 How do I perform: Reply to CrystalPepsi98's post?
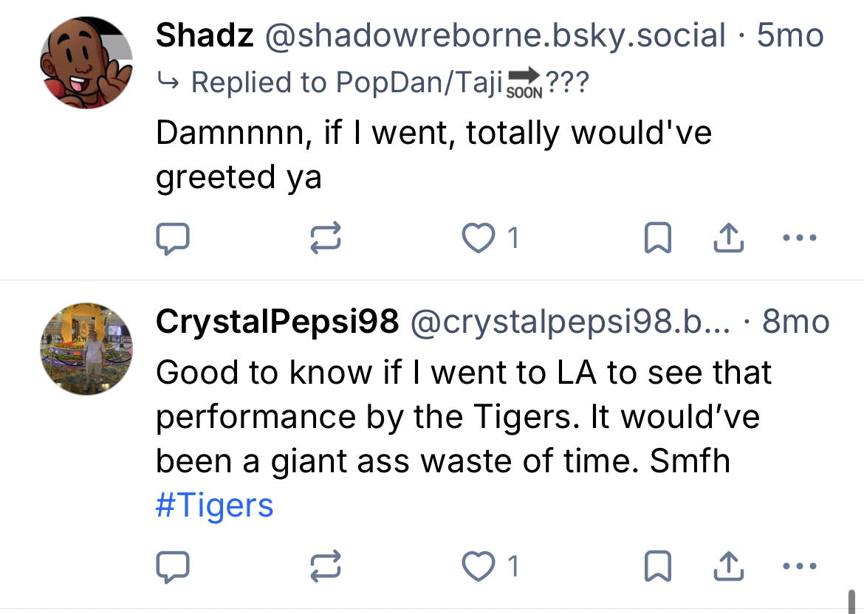pos(174,566)
